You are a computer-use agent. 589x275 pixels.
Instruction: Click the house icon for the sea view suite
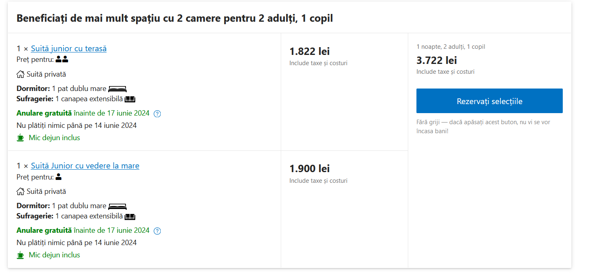pyautogui.click(x=20, y=192)
